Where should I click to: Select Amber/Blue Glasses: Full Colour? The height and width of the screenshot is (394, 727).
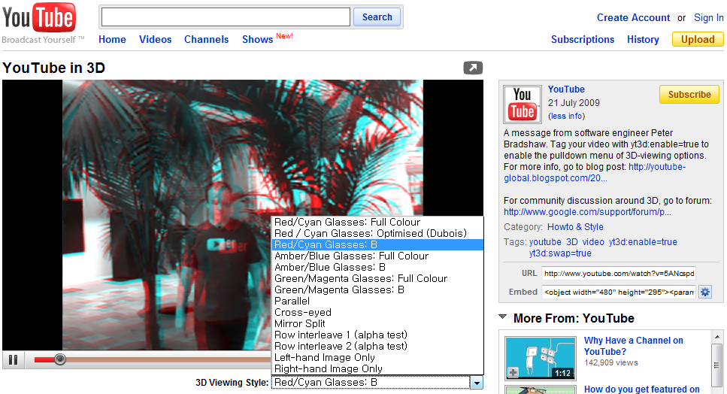coord(377,256)
